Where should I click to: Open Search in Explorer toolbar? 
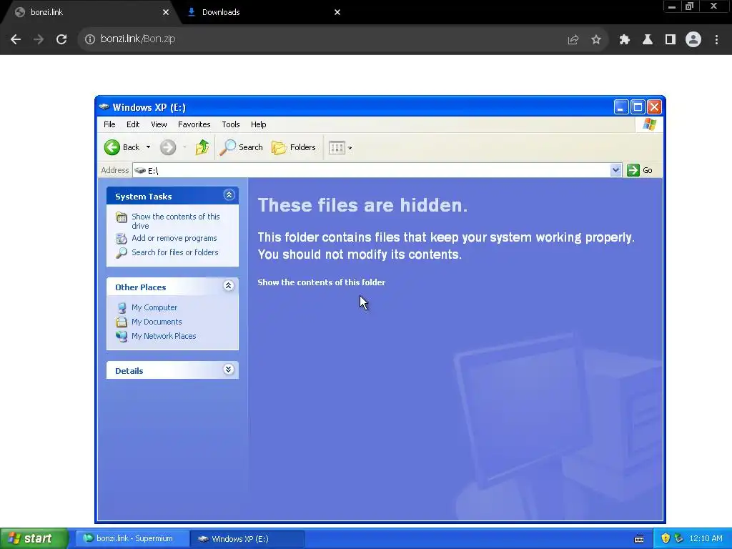pos(241,147)
